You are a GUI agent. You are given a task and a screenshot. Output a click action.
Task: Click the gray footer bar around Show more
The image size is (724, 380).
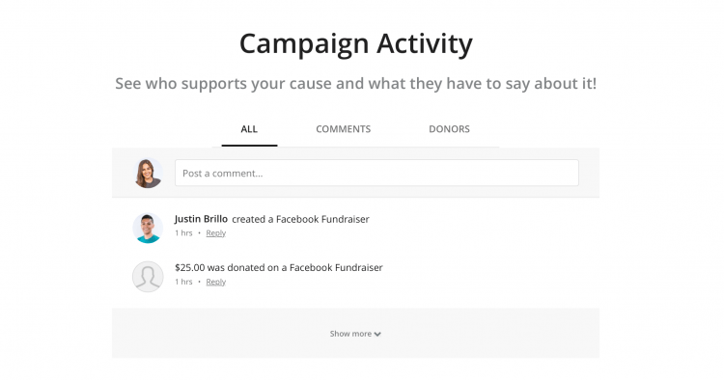click(355, 334)
